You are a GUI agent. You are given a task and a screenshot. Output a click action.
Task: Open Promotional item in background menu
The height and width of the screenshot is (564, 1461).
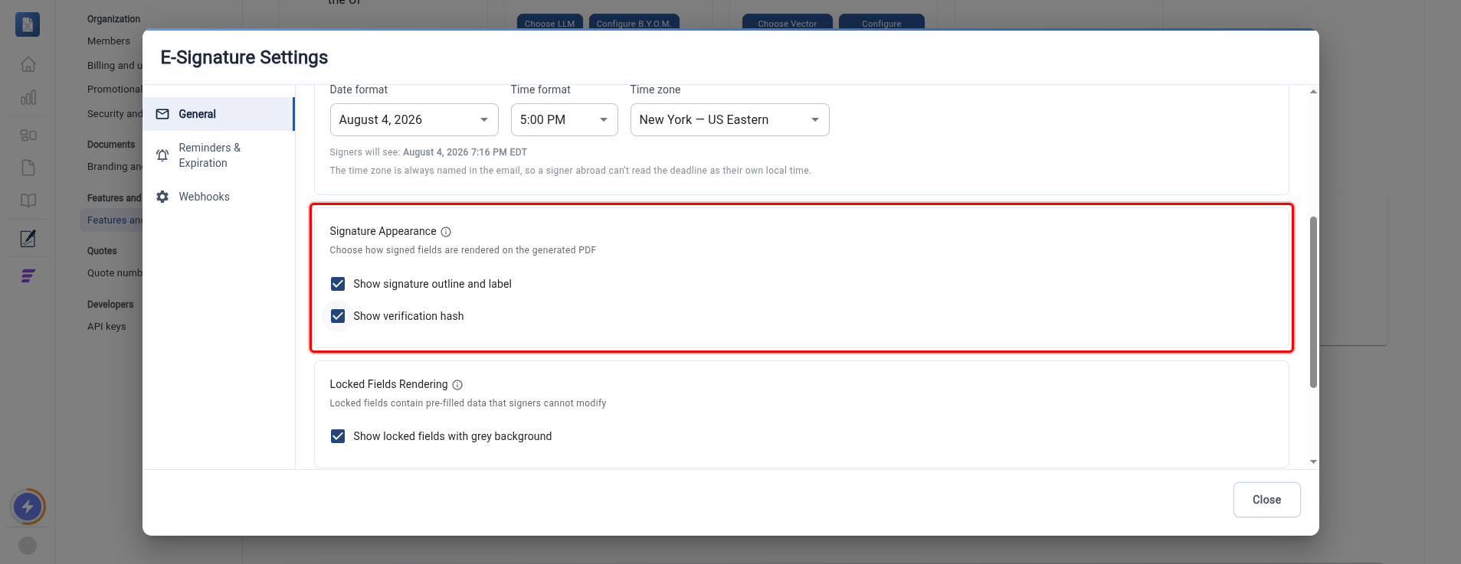click(114, 90)
